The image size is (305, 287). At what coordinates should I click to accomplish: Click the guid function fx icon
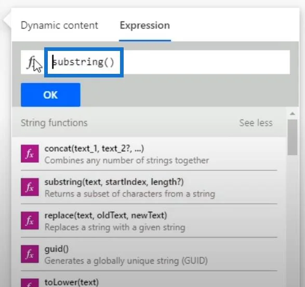pos(30,254)
